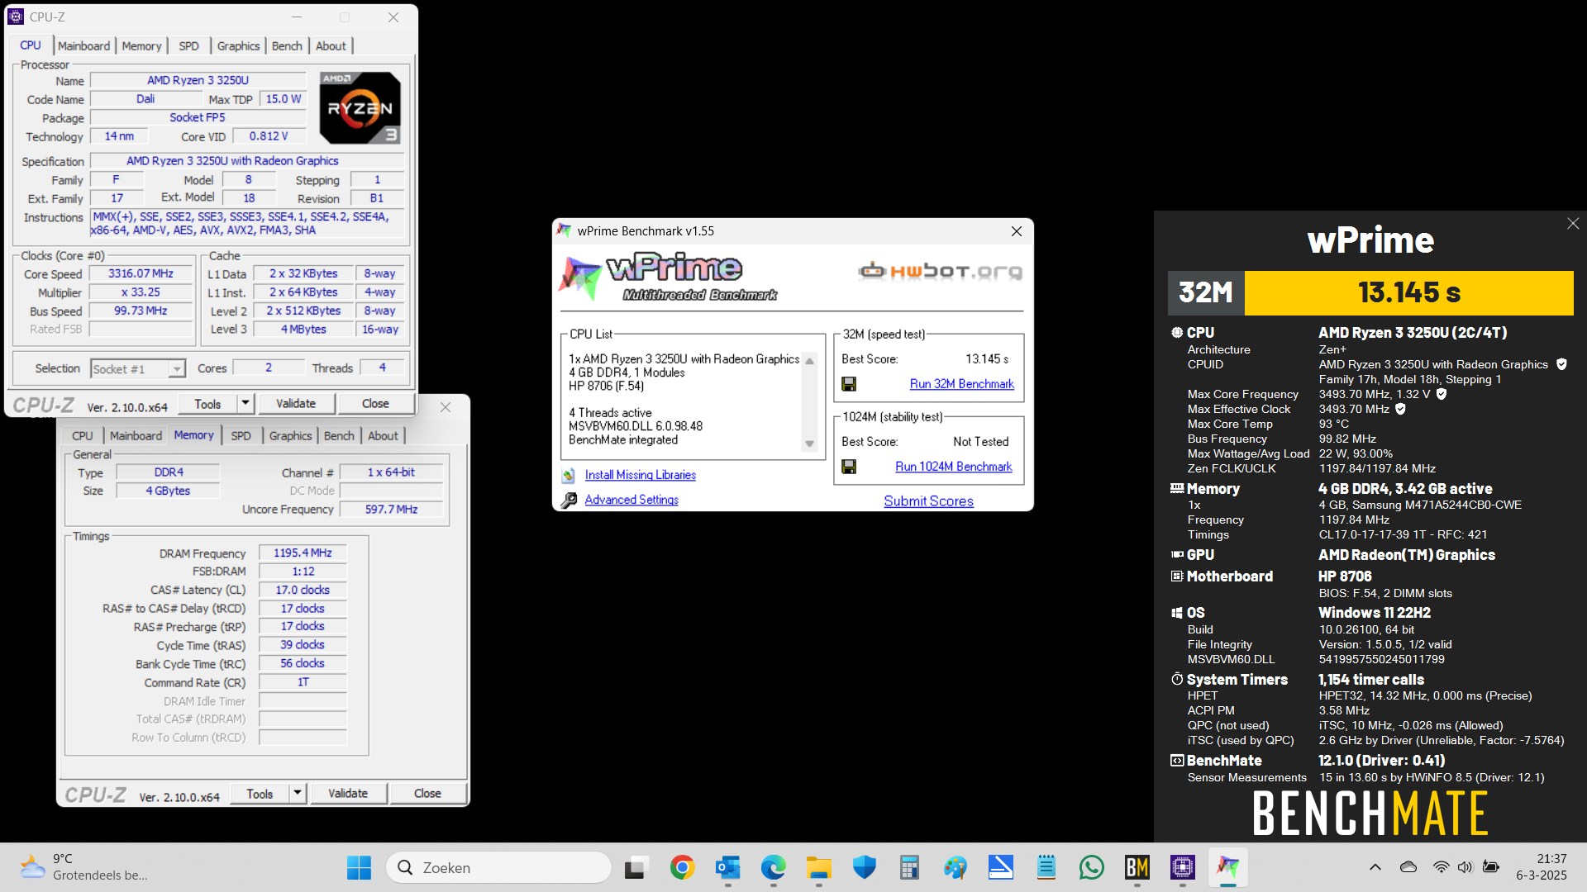Click the 32M result 13.145 s banner
The width and height of the screenshot is (1587, 892).
[x=1408, y=292]
